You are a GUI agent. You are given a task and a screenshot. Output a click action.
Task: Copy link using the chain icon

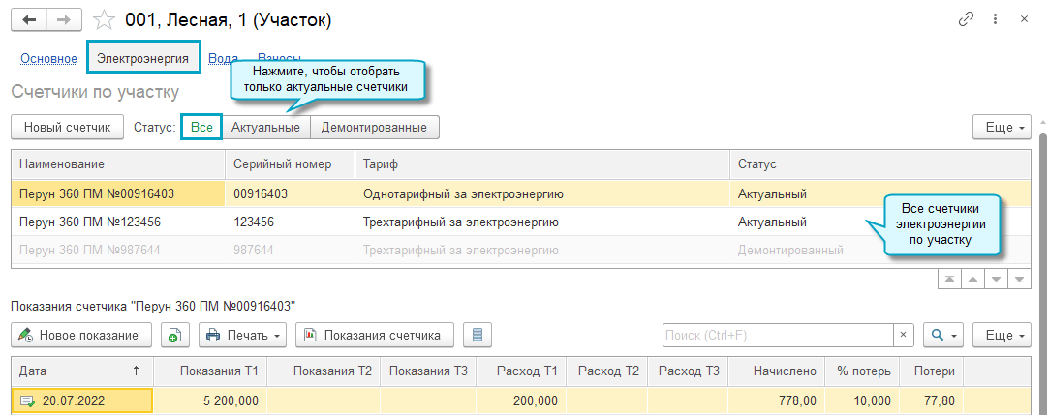(965, 18)
